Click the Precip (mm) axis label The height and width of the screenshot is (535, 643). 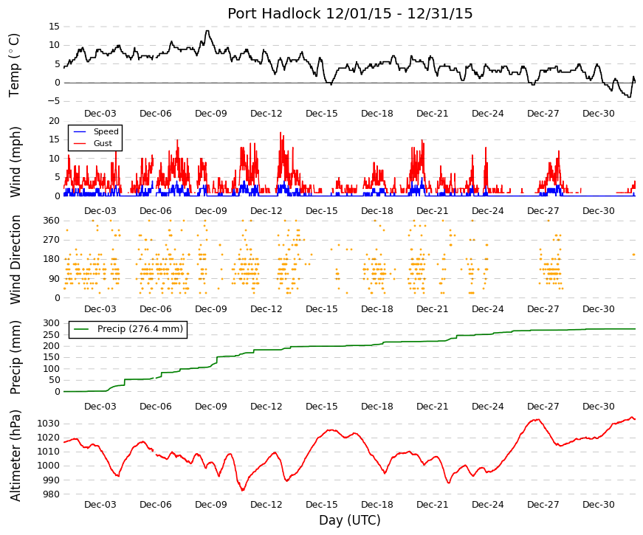tap(15, 357)
